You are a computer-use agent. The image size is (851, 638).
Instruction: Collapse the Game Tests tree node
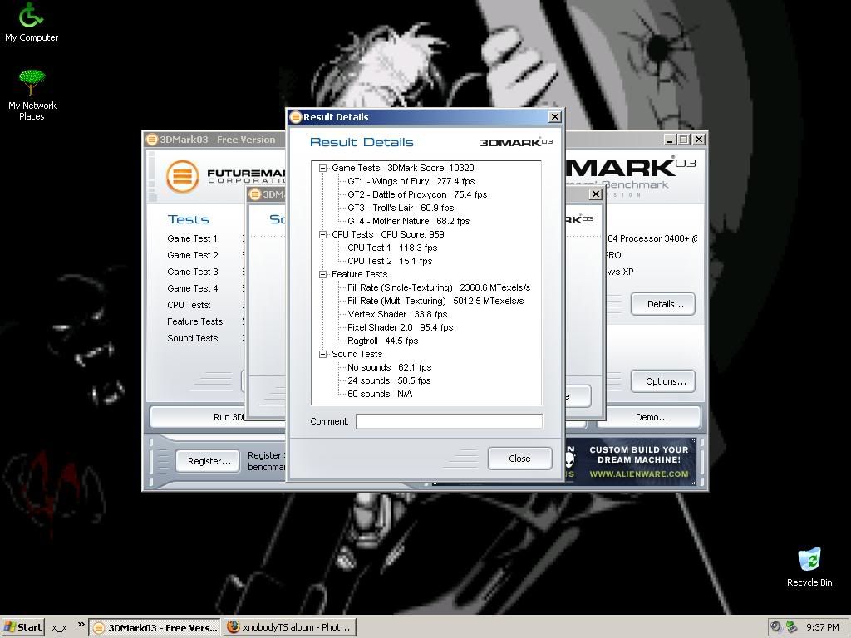[x=323, y=168]
